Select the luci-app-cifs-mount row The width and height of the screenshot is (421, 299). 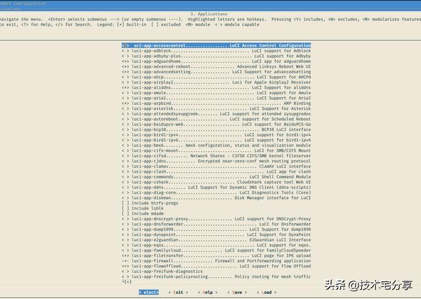(x=216, y=150)
